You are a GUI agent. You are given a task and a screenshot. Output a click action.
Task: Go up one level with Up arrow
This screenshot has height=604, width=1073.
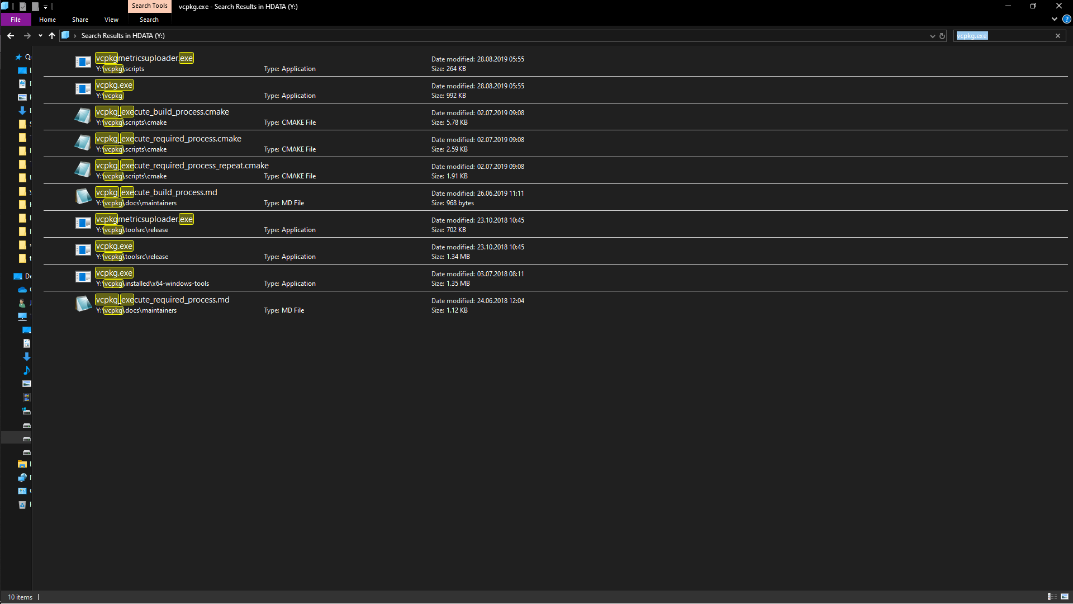[x=52, y=36]
